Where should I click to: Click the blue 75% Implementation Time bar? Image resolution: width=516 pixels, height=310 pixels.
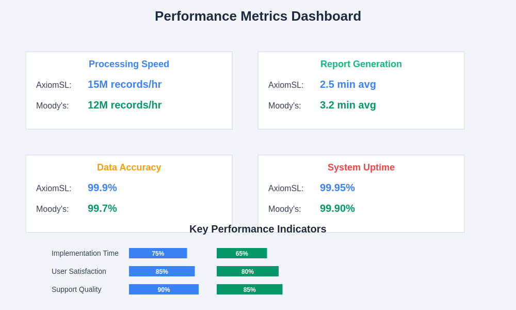tap(158, 253)
